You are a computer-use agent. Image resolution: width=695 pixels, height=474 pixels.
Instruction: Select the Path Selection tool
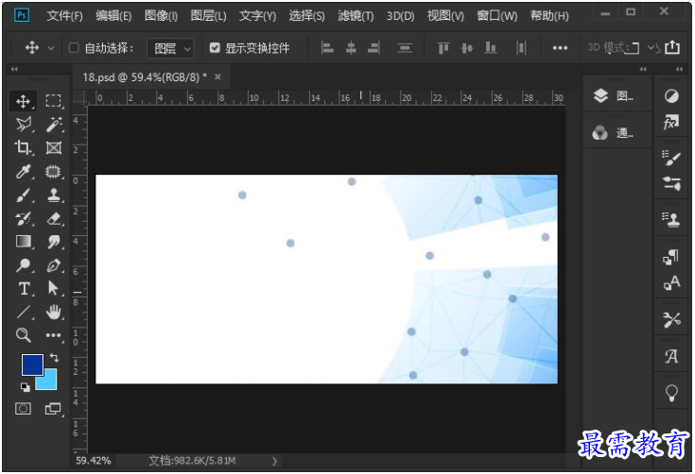pos(54,289)
